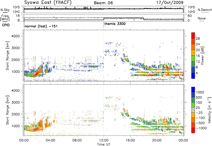Click the 24 label on Power colorbar

[x=198, y=44]
